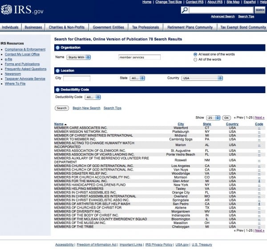Select 'All of the words' option
267x249 pixels.
pos(195,59)
